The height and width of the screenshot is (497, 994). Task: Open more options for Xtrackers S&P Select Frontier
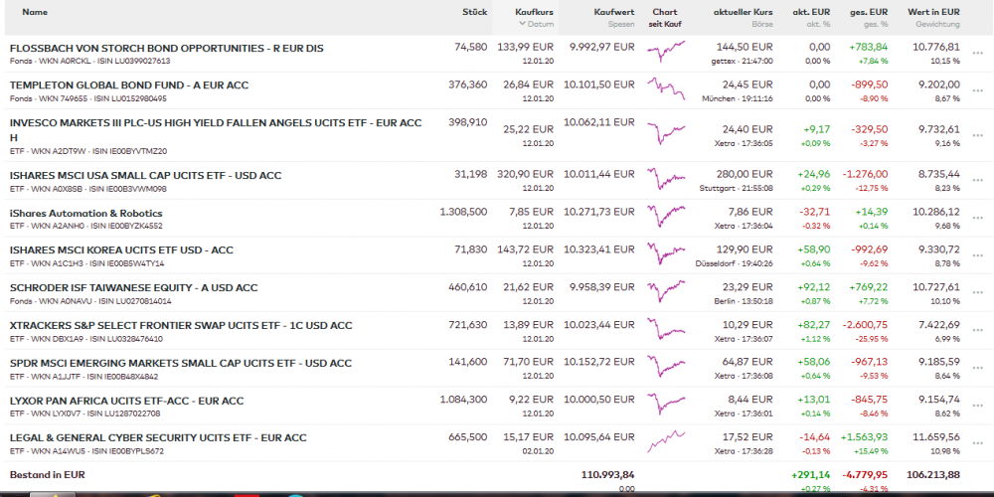(x=977, y=331)
